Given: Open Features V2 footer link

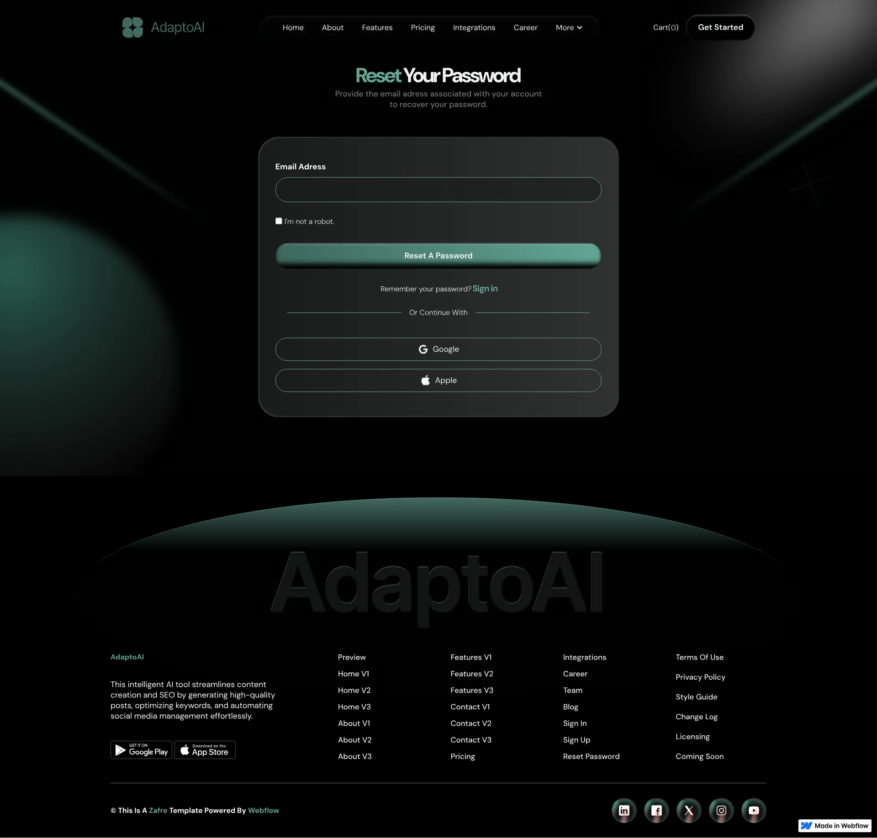Looking at the screenshot, I should click(472, 674).
